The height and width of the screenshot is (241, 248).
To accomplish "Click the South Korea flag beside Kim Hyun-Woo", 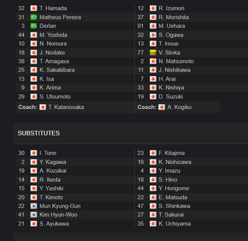I will 34,215.
